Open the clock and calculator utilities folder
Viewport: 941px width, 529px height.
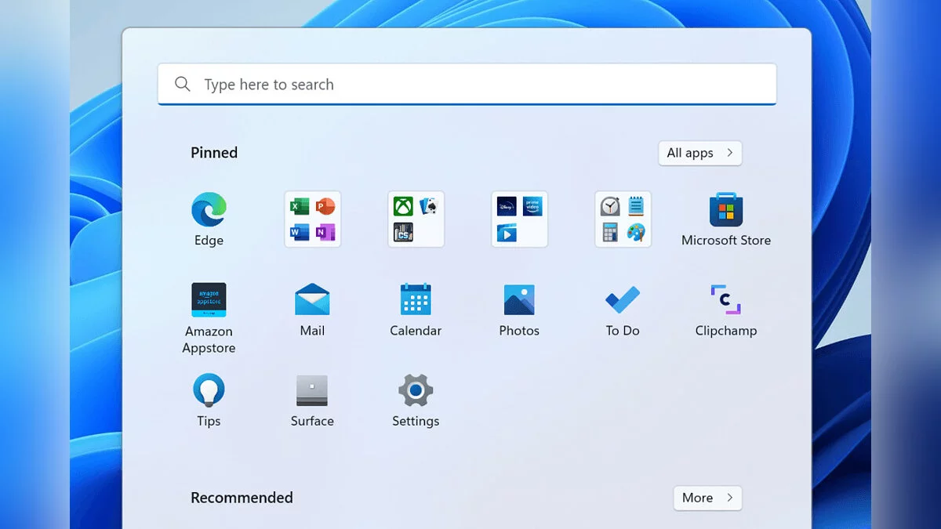tap(623, 219)
